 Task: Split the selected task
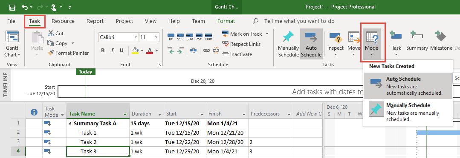(193, 50)
